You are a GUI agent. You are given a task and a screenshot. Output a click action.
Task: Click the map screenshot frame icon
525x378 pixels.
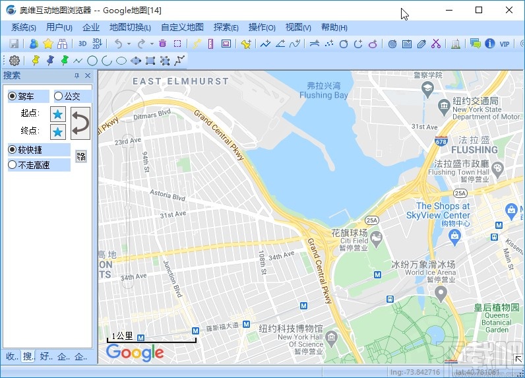click(226, 44)
